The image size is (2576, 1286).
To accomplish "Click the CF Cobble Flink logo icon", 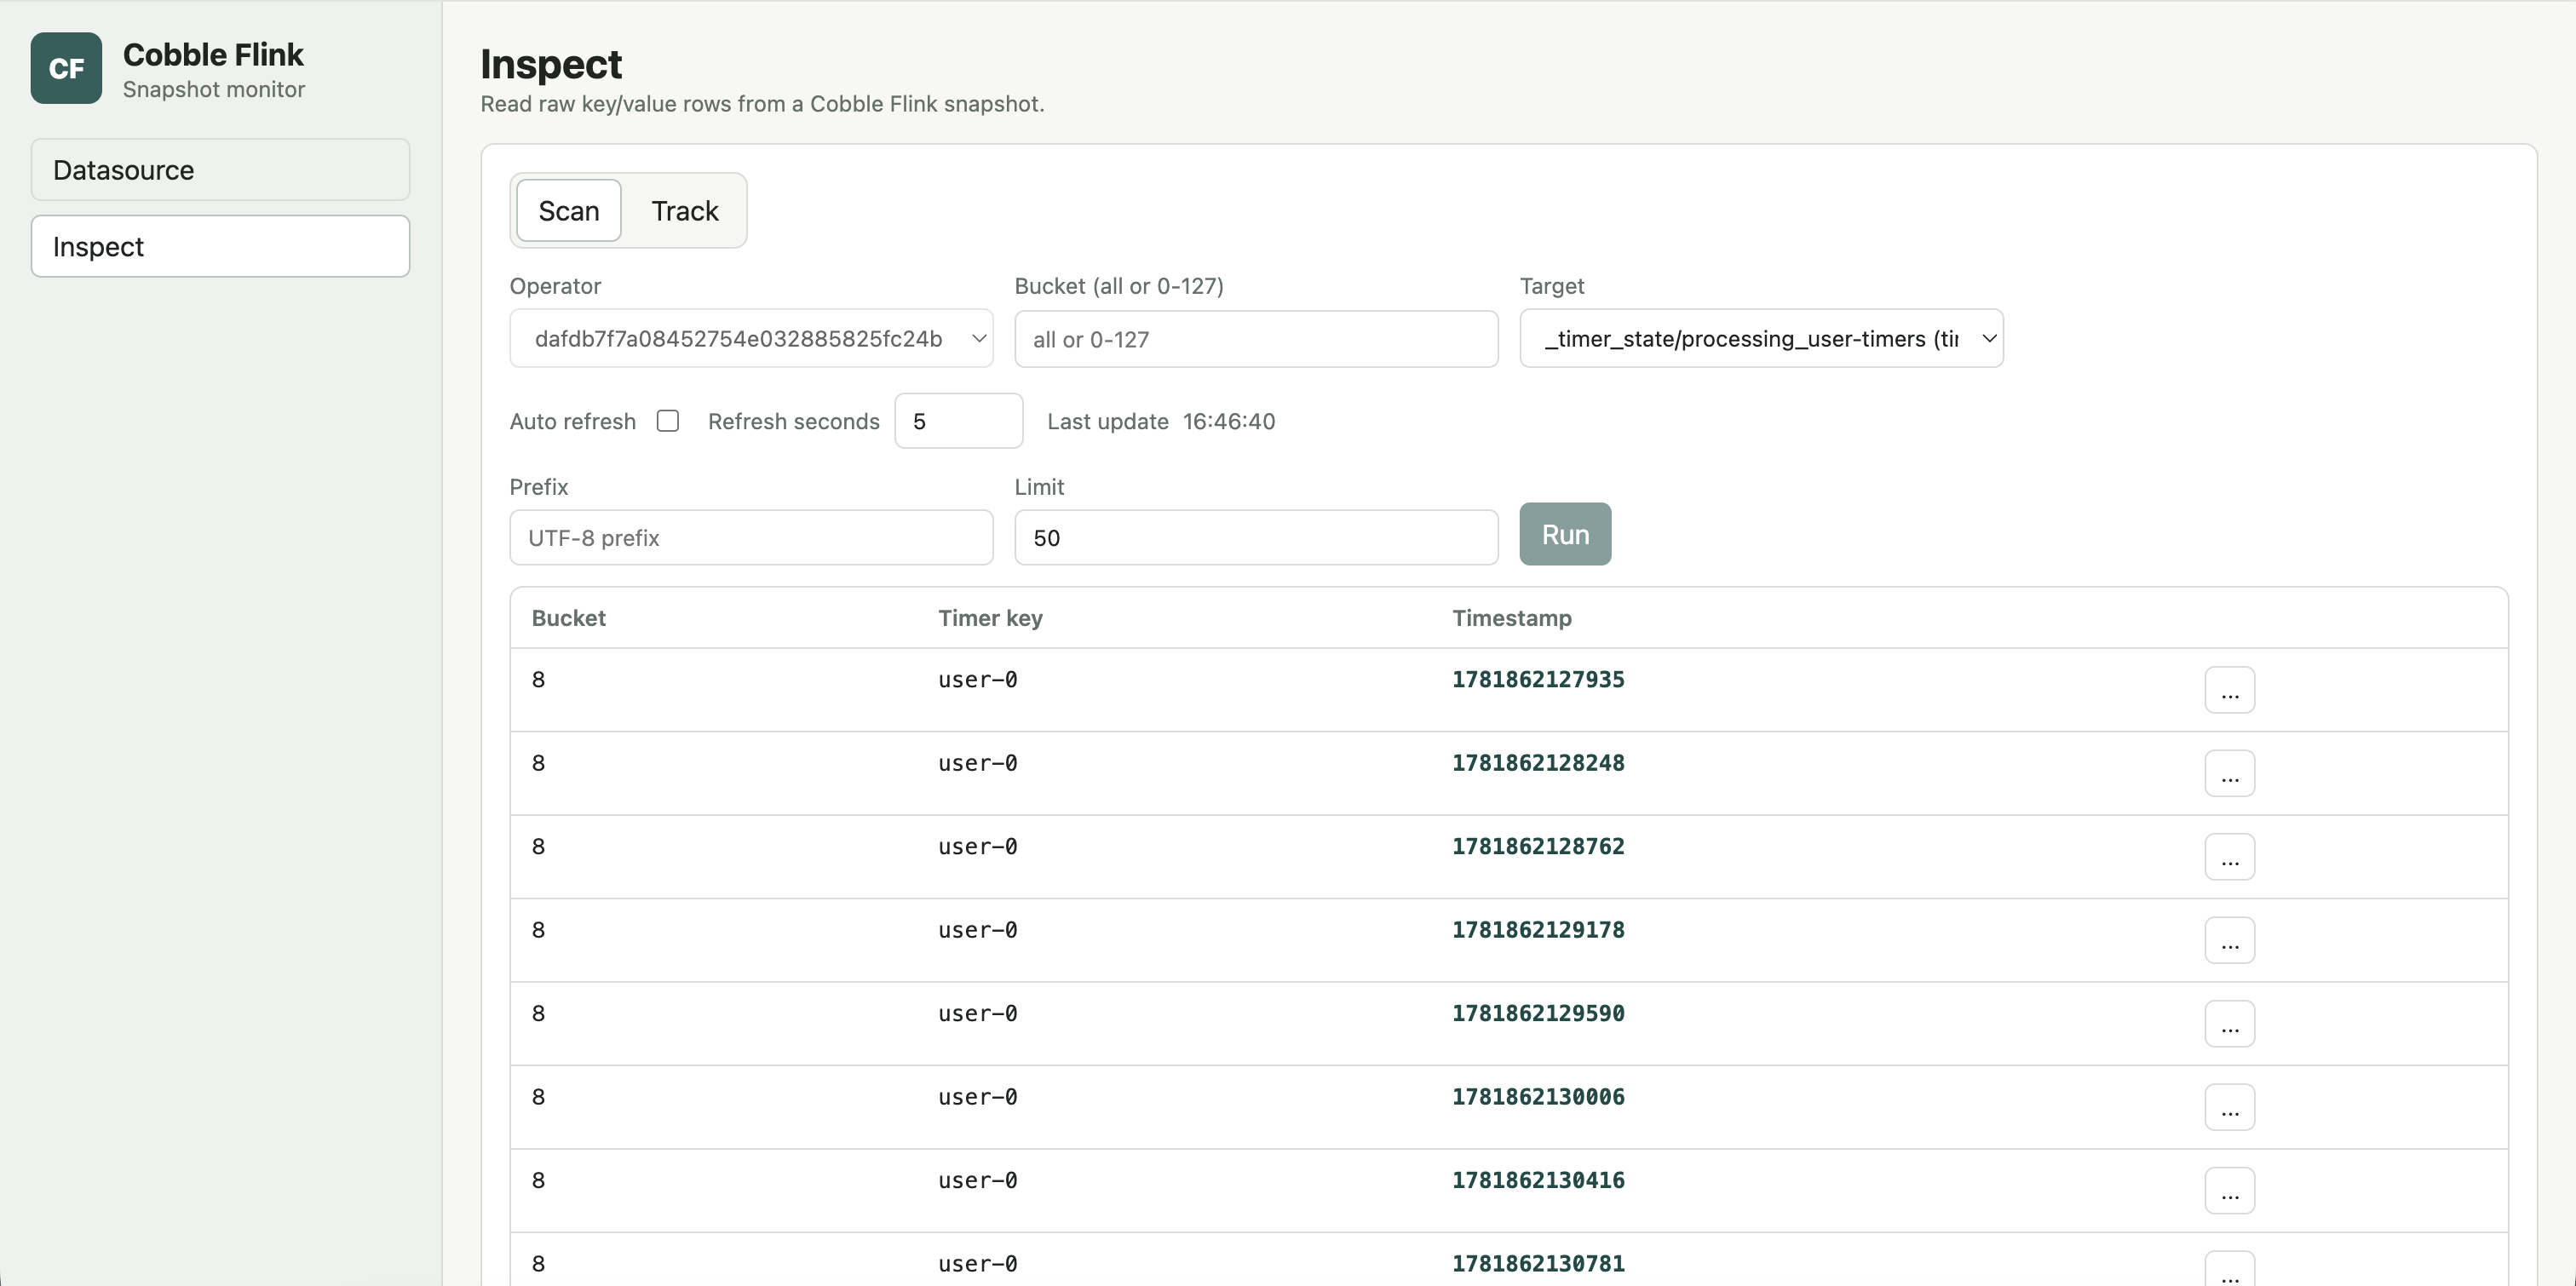I will pyautogui.click(x=66, y=68).
